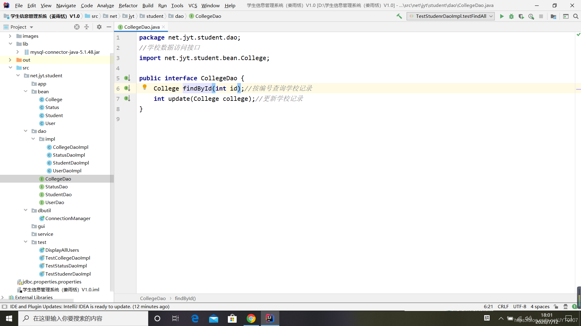Select TestStudenrDaoImpl.testFindAll dropdown
Screen dimensions: 581x326
[492, 16]
